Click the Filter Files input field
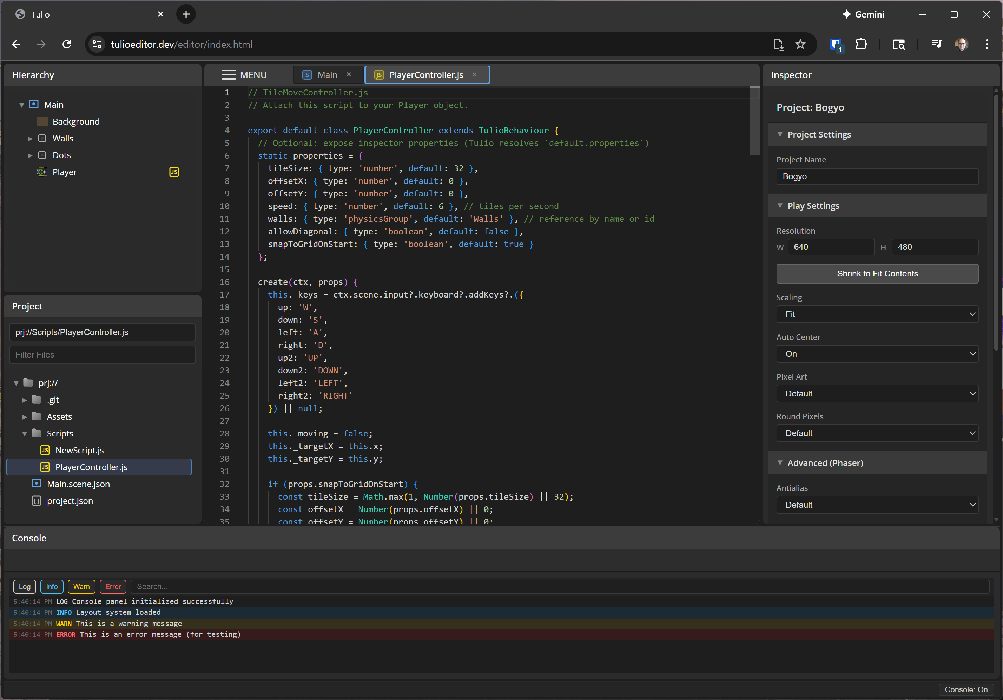The height and width of the screenshot is (700, 1003). (x=102, y=355)
